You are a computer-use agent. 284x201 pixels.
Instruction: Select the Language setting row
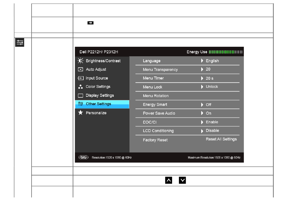pyautogui.click(x=188, y=61)
